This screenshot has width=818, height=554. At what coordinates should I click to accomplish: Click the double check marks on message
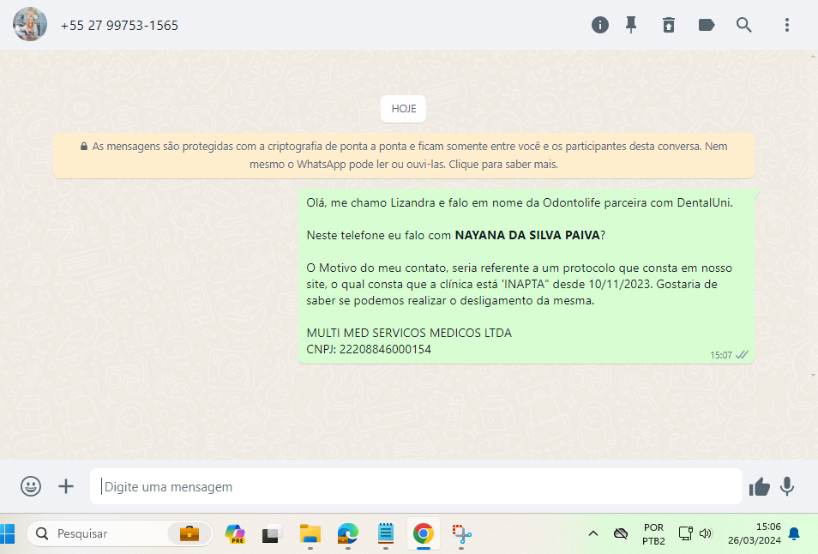(742, 355)
